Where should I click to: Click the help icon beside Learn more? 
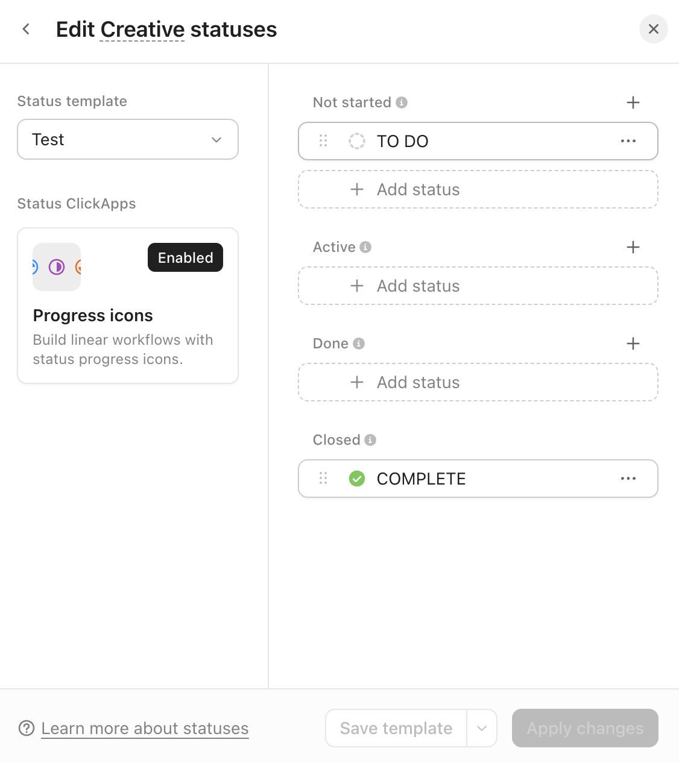27,728
